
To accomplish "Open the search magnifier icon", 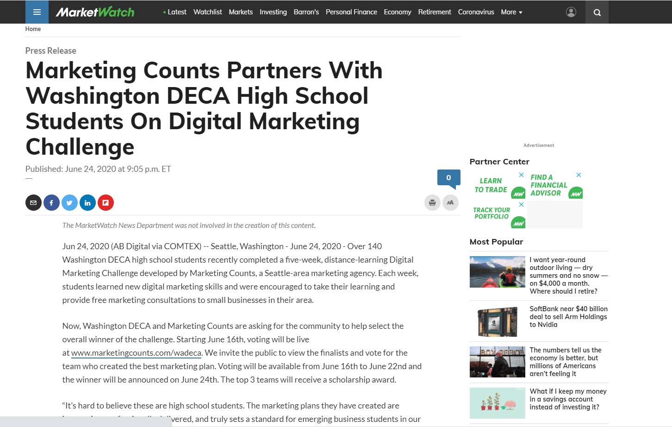I will pos(597,13).
